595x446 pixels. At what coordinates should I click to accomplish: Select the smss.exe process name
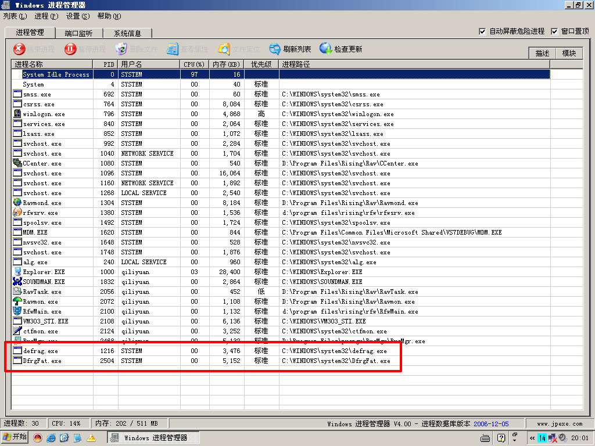click(x=37, y=95)
